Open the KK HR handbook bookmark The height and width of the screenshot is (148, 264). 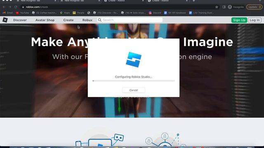(x=175, y=13)
